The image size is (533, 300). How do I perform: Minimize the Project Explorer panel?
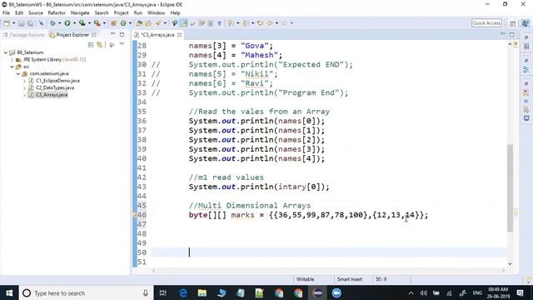coord(112,34)
